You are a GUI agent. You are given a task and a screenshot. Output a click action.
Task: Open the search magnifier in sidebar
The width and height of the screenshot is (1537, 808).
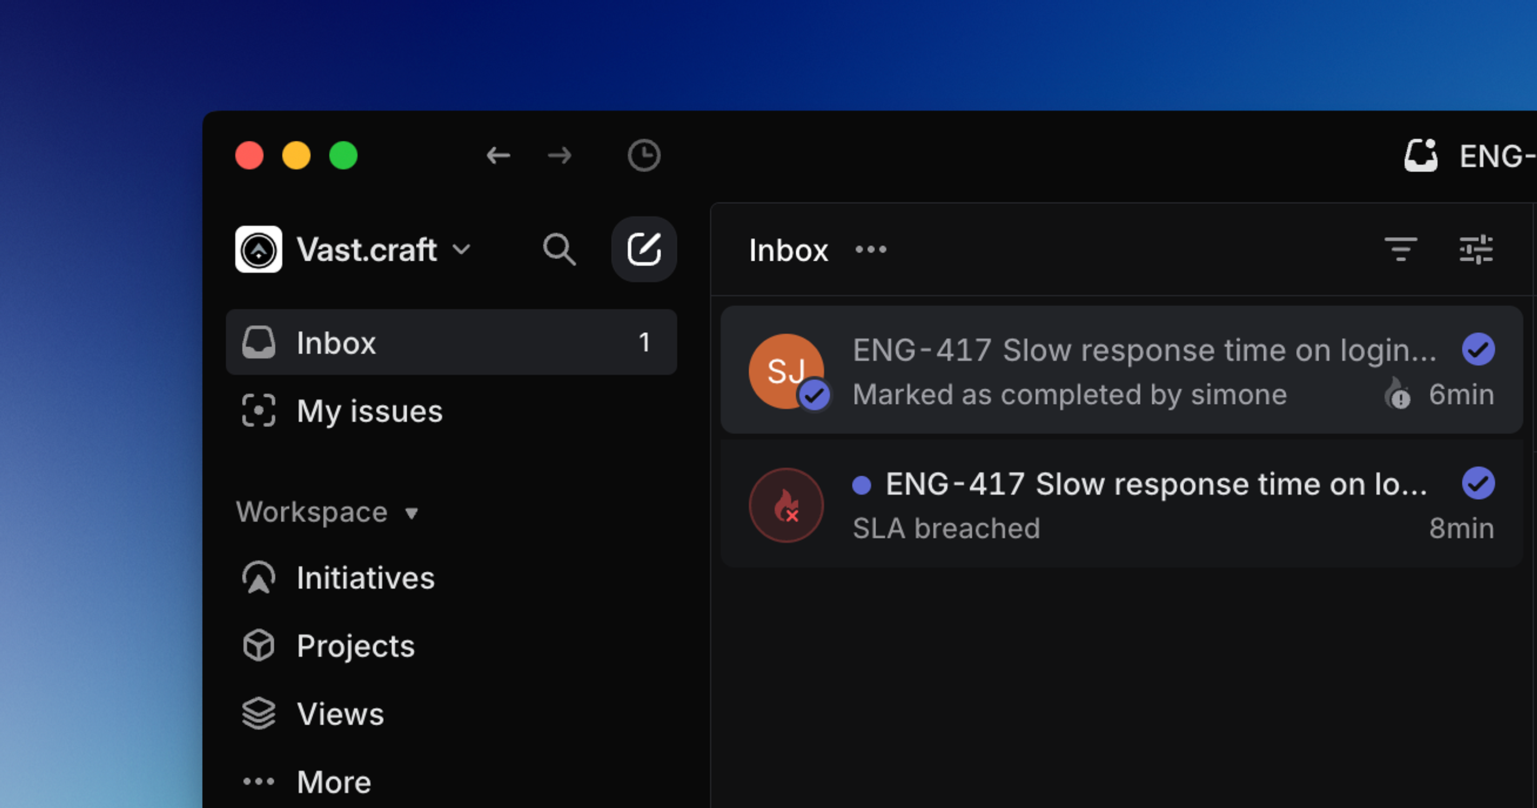pos(559,249)
